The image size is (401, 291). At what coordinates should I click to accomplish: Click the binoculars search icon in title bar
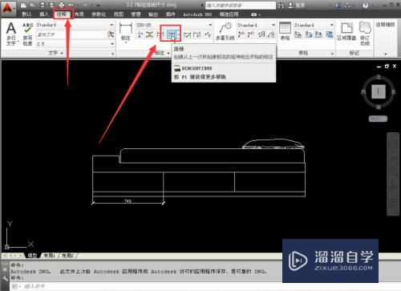point(281,6)
